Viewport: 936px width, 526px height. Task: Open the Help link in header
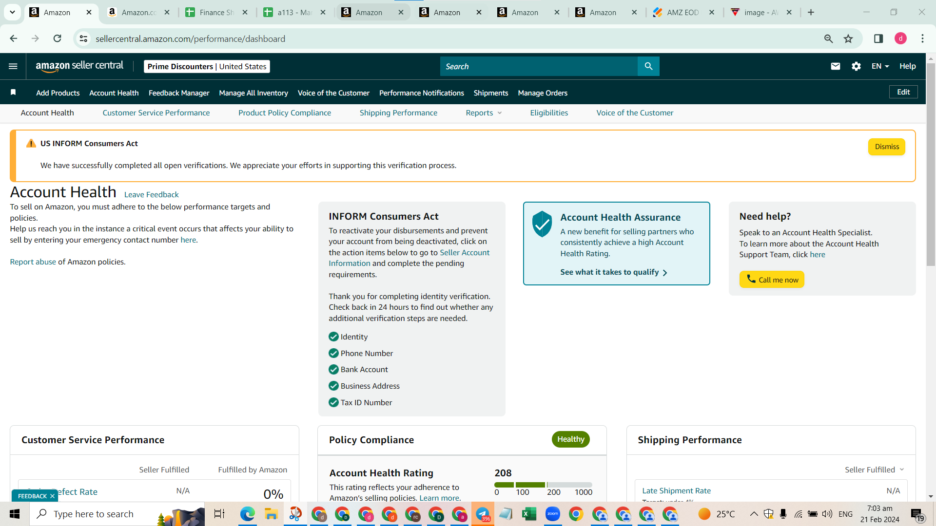pyautogui.click(x=908, y=66)
